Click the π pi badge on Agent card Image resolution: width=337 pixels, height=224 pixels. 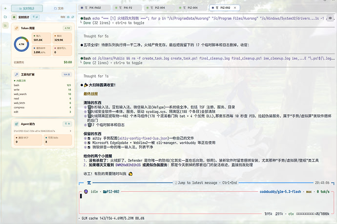(x=67, y=124)
